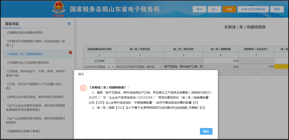
Task: Click the yellow highlighted table cell
Action: [281, 67]
